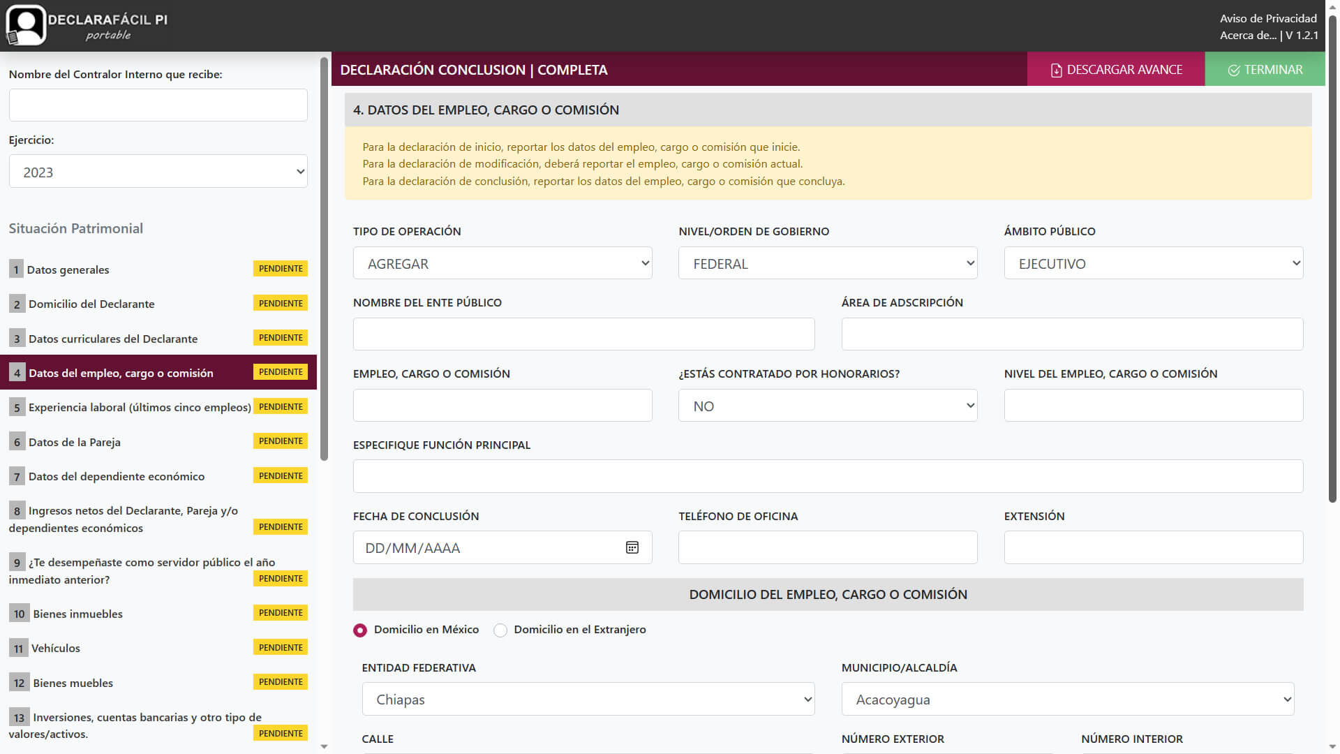This screenshot has height=754, width=1340.
Task: Open the contratado por honorarios dropdown
Action: (828, 406)
